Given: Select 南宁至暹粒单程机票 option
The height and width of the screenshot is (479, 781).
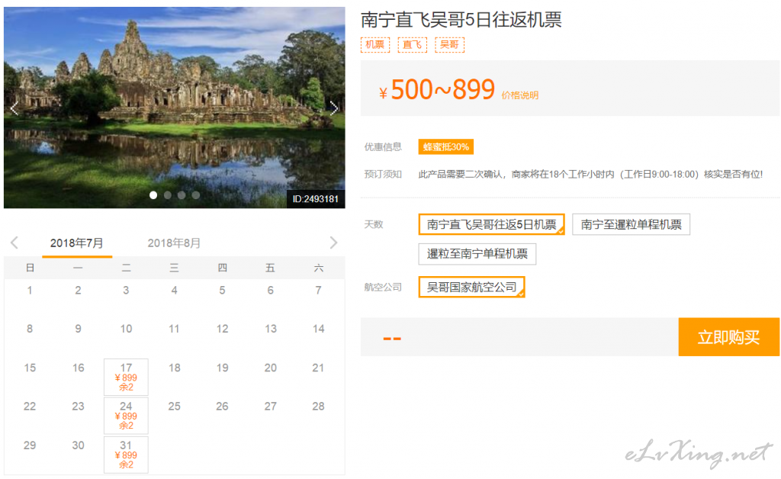Looking at the screenshot, I should (631, 224).
